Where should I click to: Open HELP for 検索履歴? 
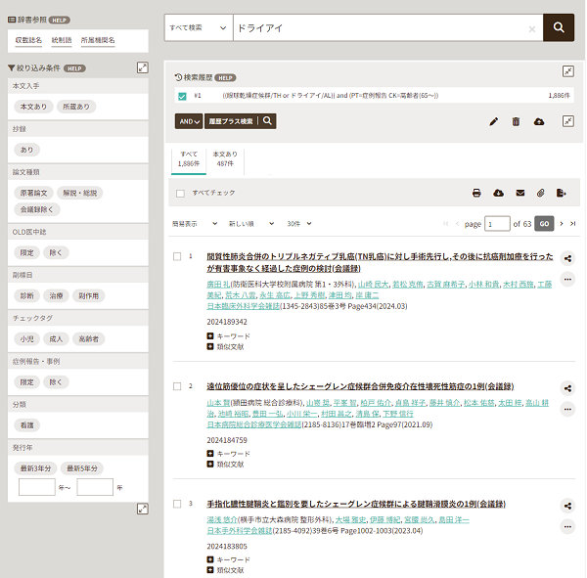tap(225, 78)
